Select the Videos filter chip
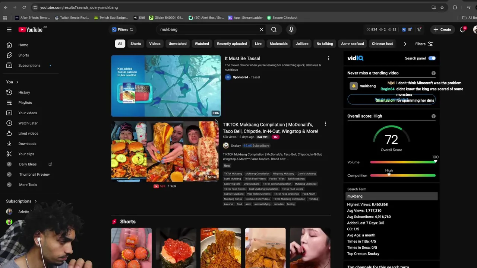477x268 pixels. [x=155, y=44]
